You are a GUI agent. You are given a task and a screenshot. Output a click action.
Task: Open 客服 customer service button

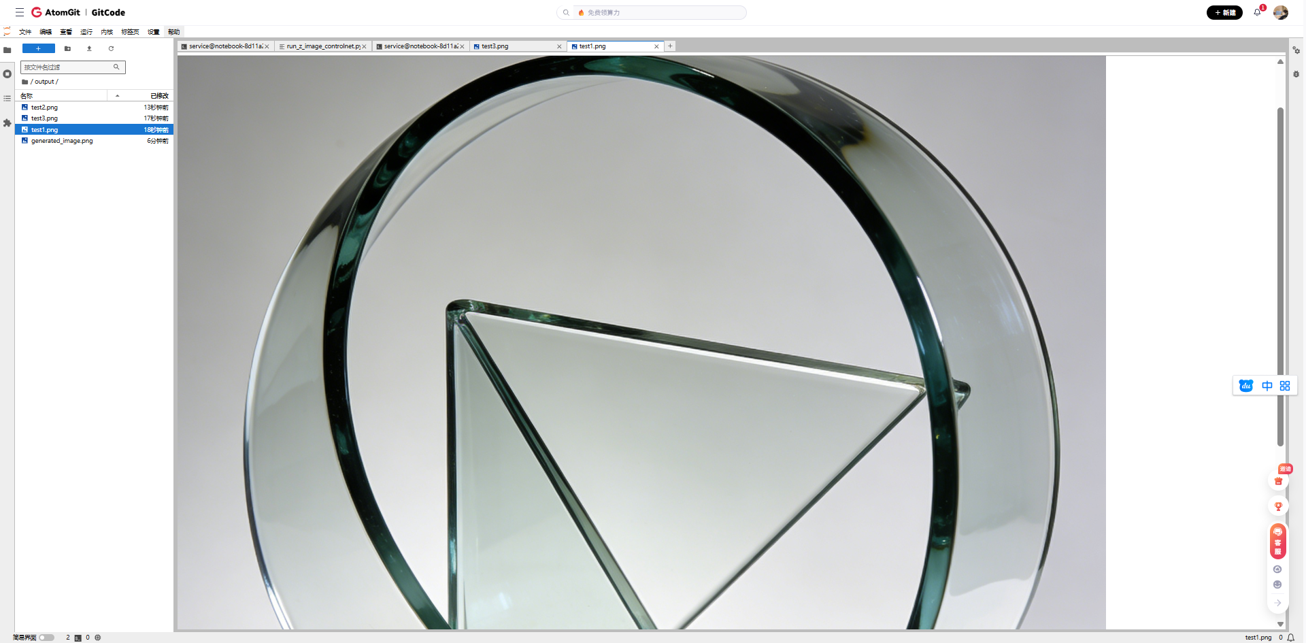[x=1278, y=542]
